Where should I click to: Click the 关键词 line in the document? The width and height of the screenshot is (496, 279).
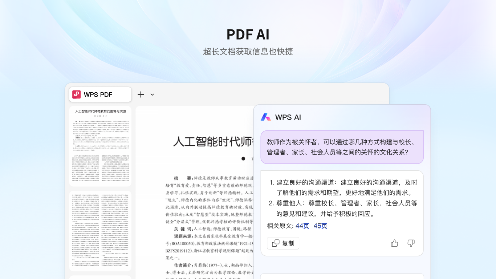[213, 229]
